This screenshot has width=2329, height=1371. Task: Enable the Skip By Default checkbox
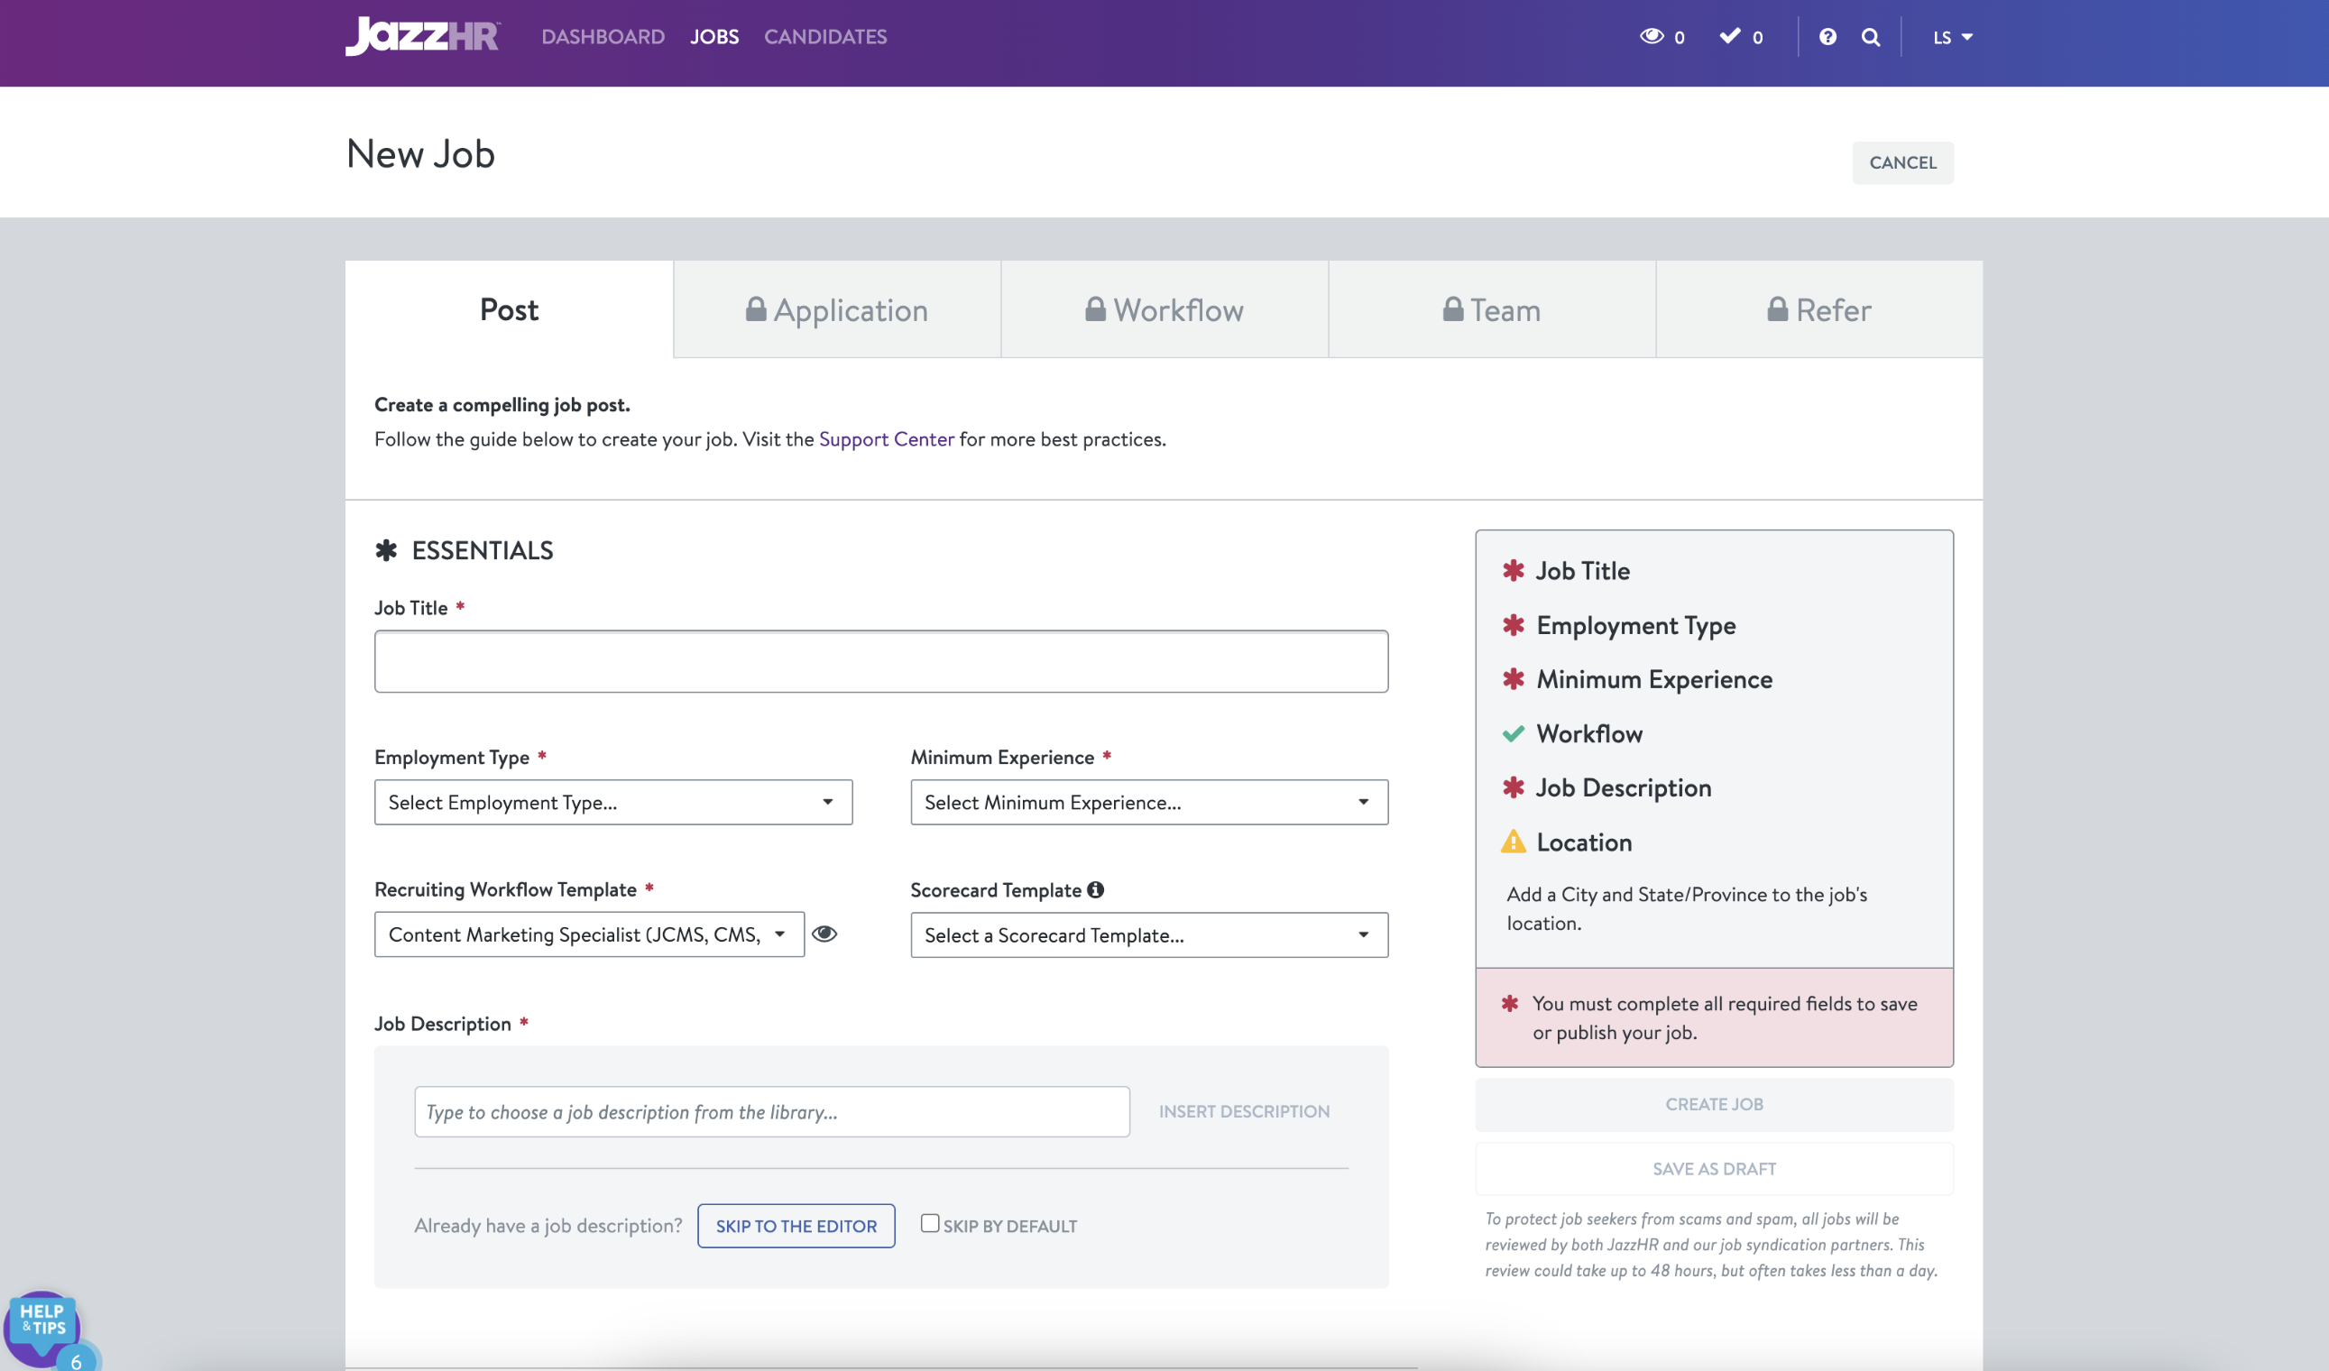[930, 1223]
